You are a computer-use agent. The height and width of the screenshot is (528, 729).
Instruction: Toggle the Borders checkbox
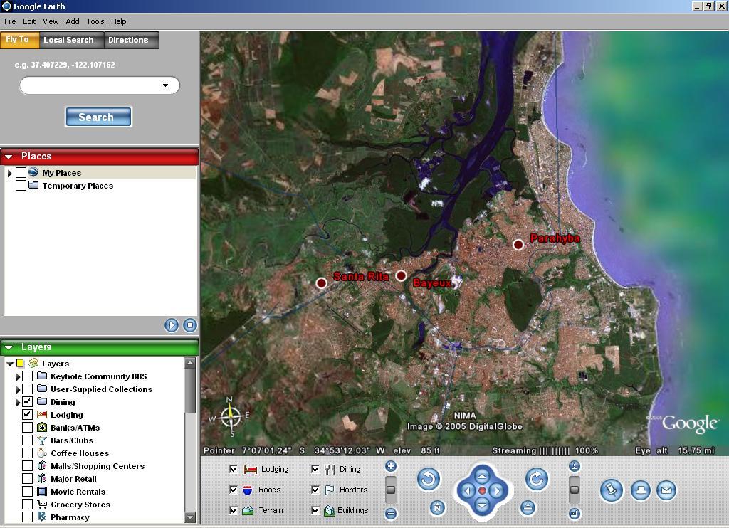[x=315, y=490]
